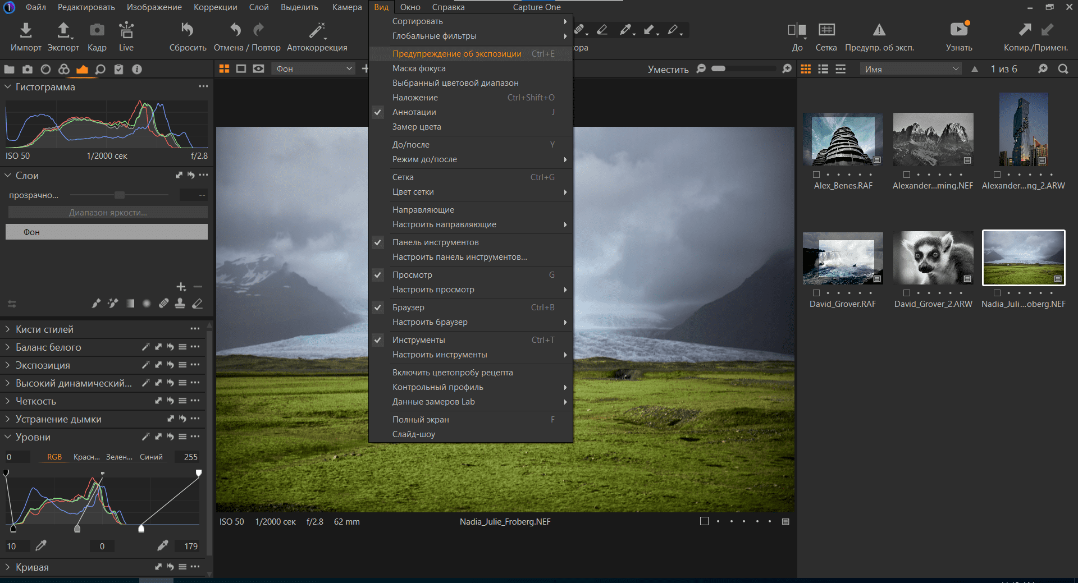Click the Auto-correction magic wand icon
Image resolution: width=1078 pixels, height=583 pixels.
point(317,30)
